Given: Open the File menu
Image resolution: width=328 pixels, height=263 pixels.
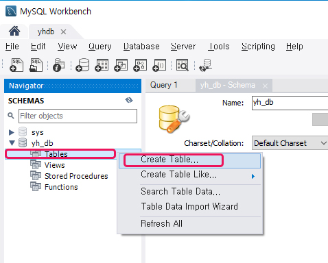Looking at the screenshot, I should pyautogui.click(x=12, y=47).
